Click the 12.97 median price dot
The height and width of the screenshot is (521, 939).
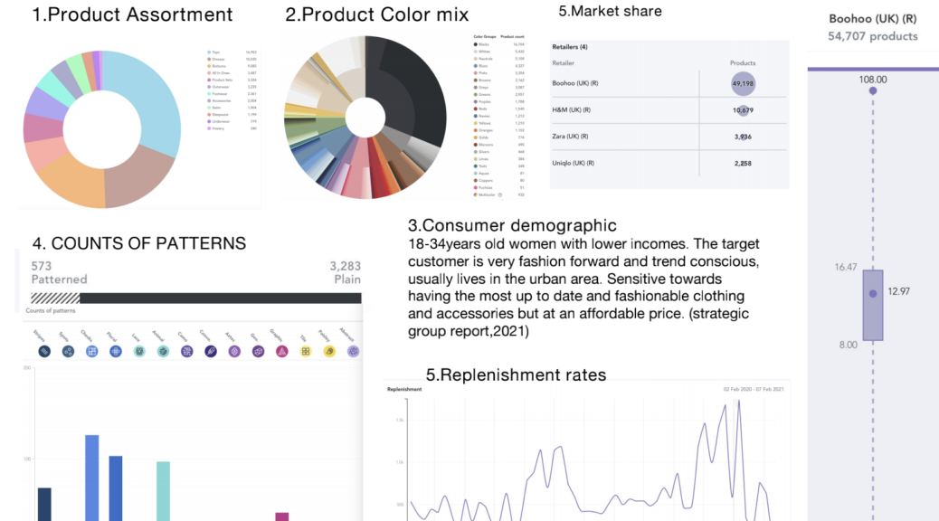(873, 293)
